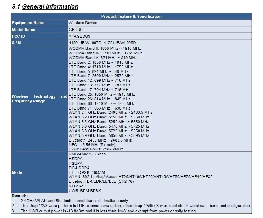Select the WLAN 5.9 GHz Band line
The height and width of the screenshot is (218, 263).
(x=109, y=135)
